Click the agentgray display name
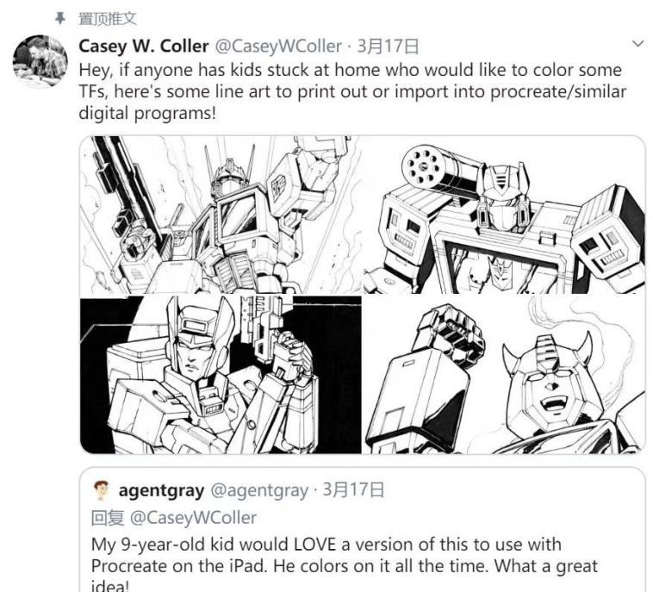The image size is (653, 592). (x=161, y=490)
